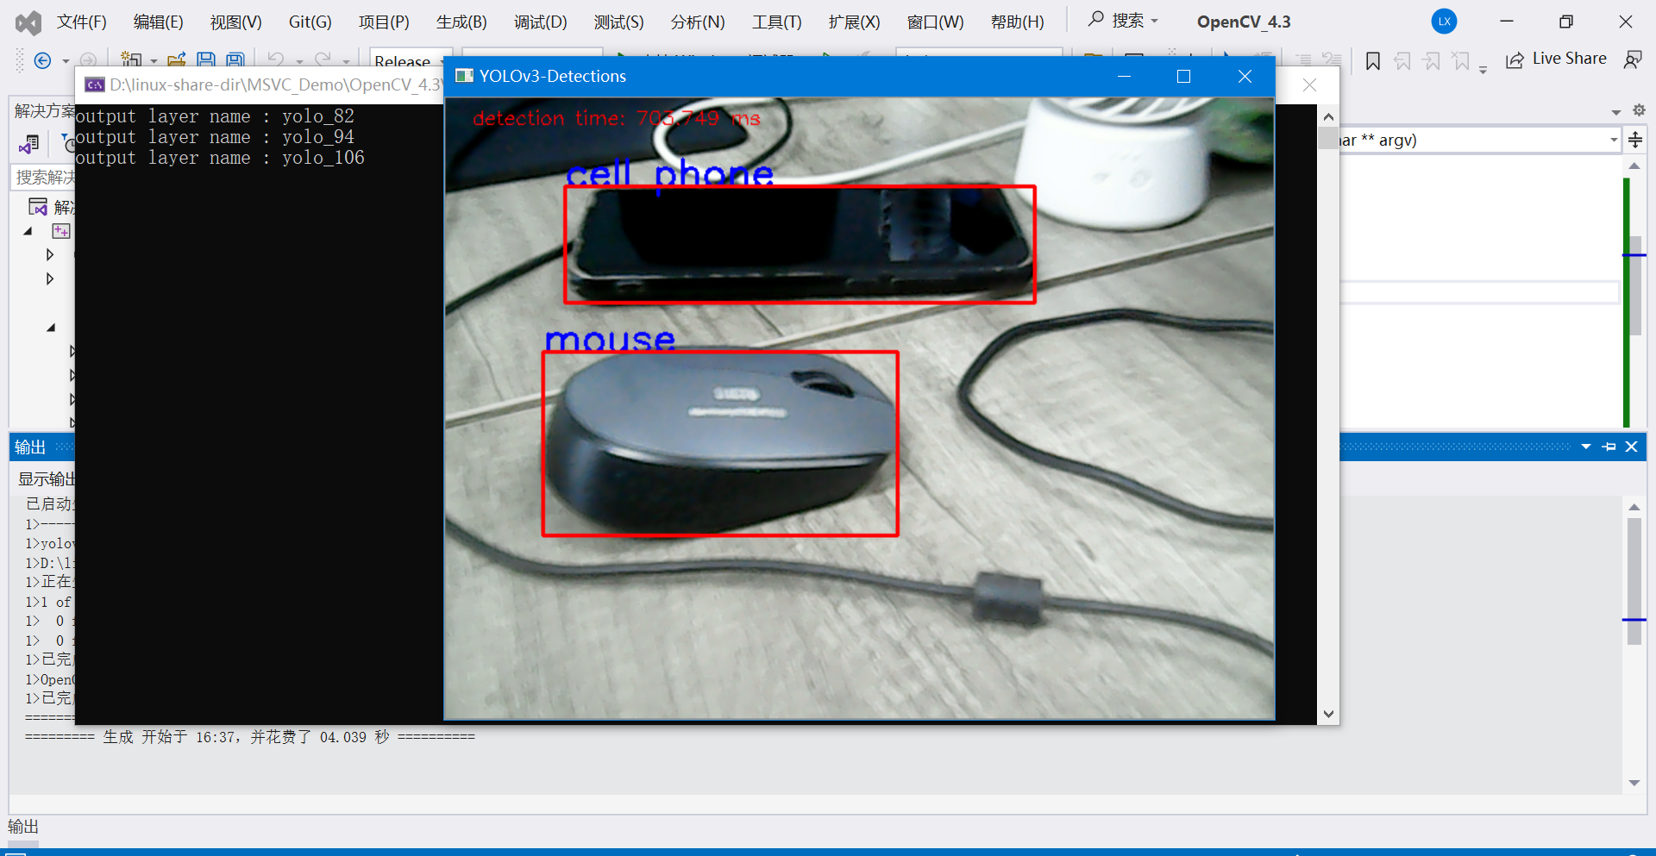Screen dimensions: 1656x856
Task: Close the Output panel
Action: pyautogui.click(x=1631, y=447)
